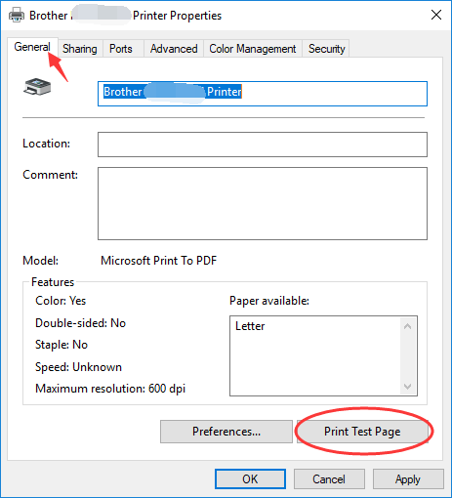Click the Cancel button
The height and width of the screenshot is (498, 452).
tap(329, 479)
